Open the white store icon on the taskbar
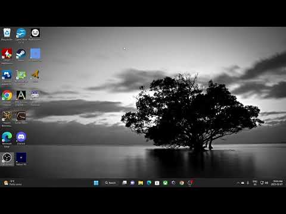 pyautogui.click(x=157, y=183)
